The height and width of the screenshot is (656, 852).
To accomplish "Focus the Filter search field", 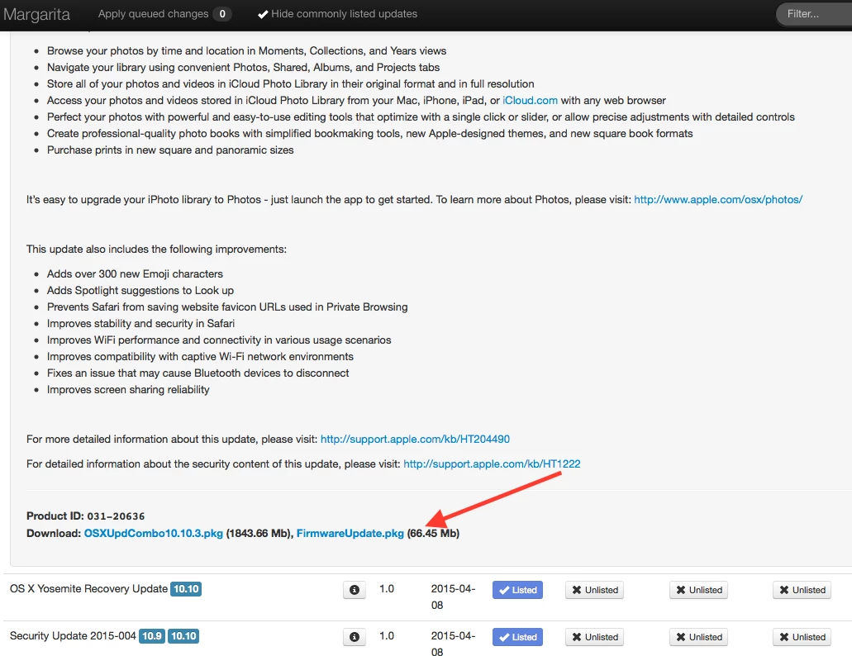I will (x=813, y=14).
